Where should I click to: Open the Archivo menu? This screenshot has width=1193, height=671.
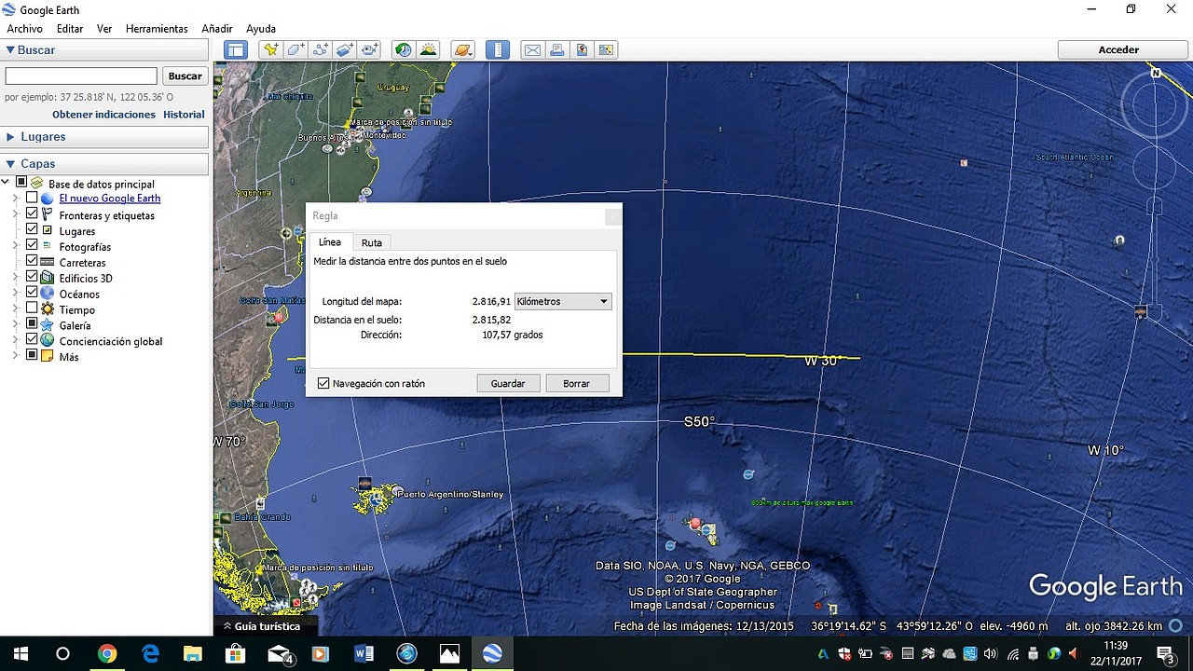[x=24, y=29]
